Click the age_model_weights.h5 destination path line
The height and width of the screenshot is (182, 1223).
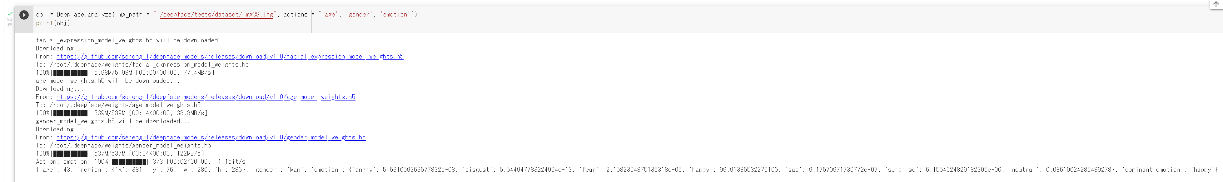point(118,105)
